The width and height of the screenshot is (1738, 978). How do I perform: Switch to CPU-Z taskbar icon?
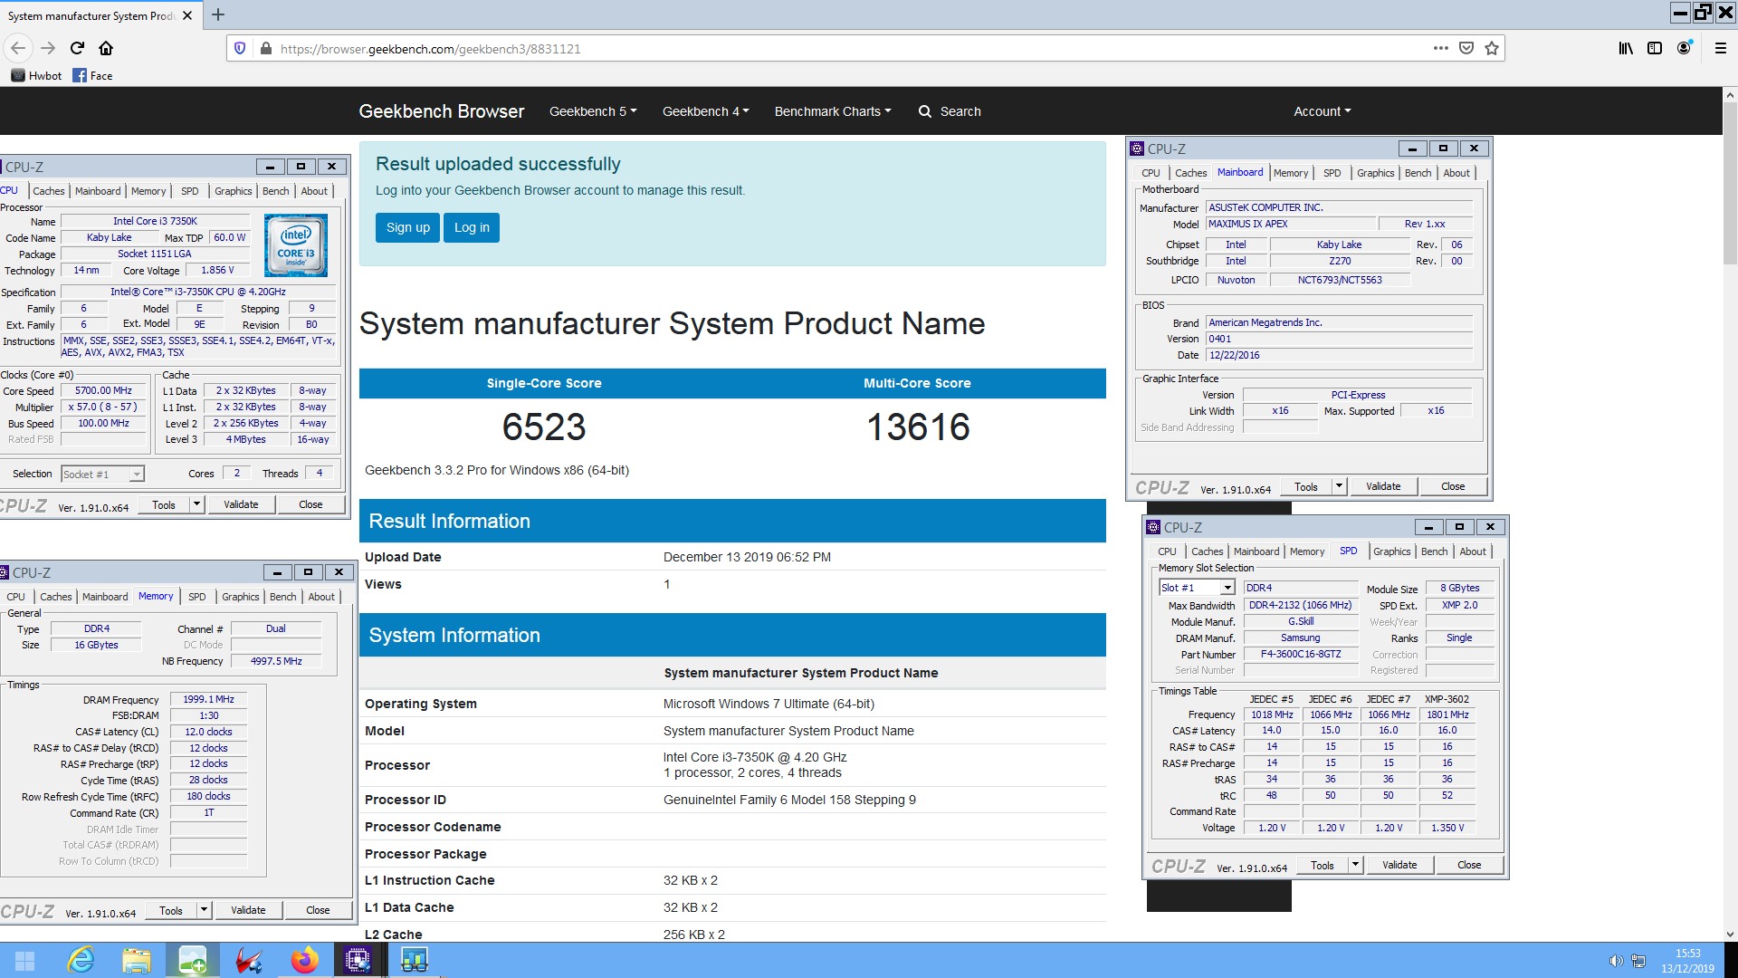[x=358, y=960]
